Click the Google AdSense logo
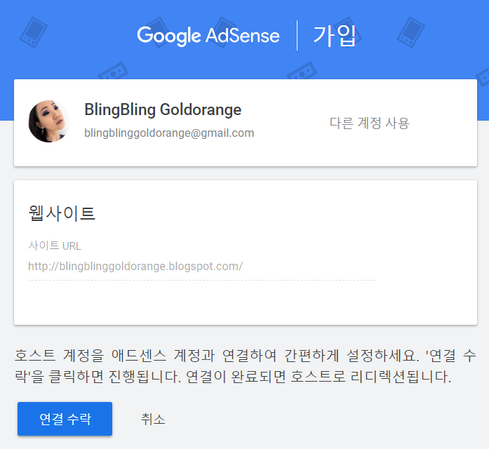Screen dimensions: 489x449 coord(208,36)
